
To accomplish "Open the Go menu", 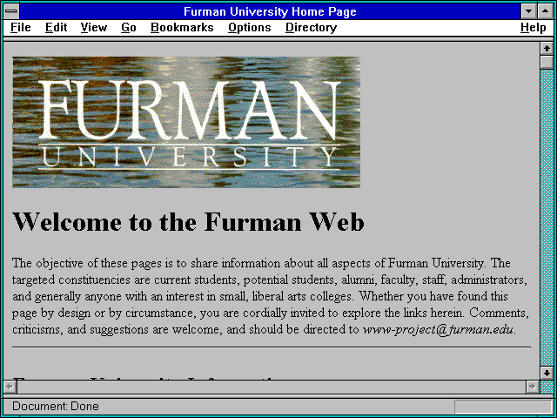I will tap(129, 28).
